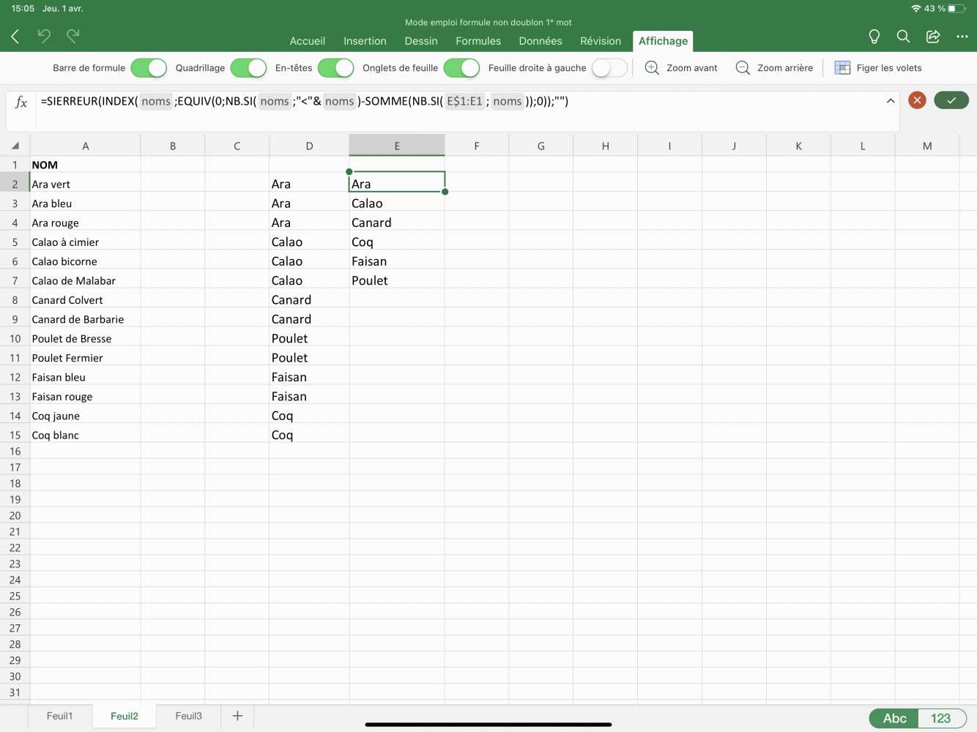Select cell containing Ara vert

click(85, 184)
